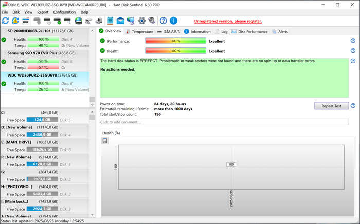Viewport: 360px width, 224px height.
Task: Switch to the S.M.A.R.T. tab
Action: pos(169,32)
